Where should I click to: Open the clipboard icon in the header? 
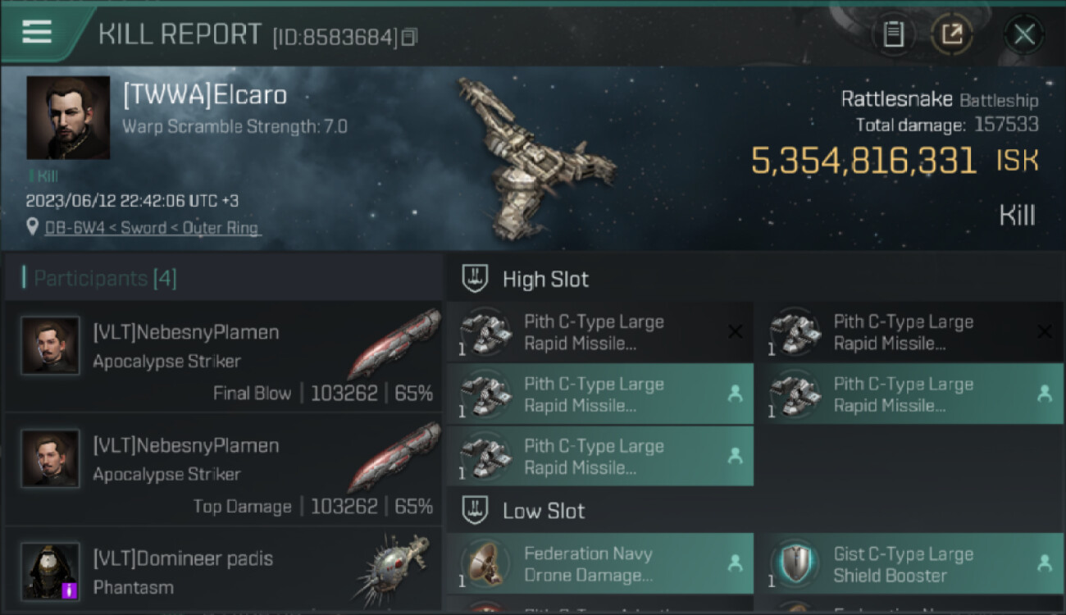pyautogui.click(x=893, y=34)
